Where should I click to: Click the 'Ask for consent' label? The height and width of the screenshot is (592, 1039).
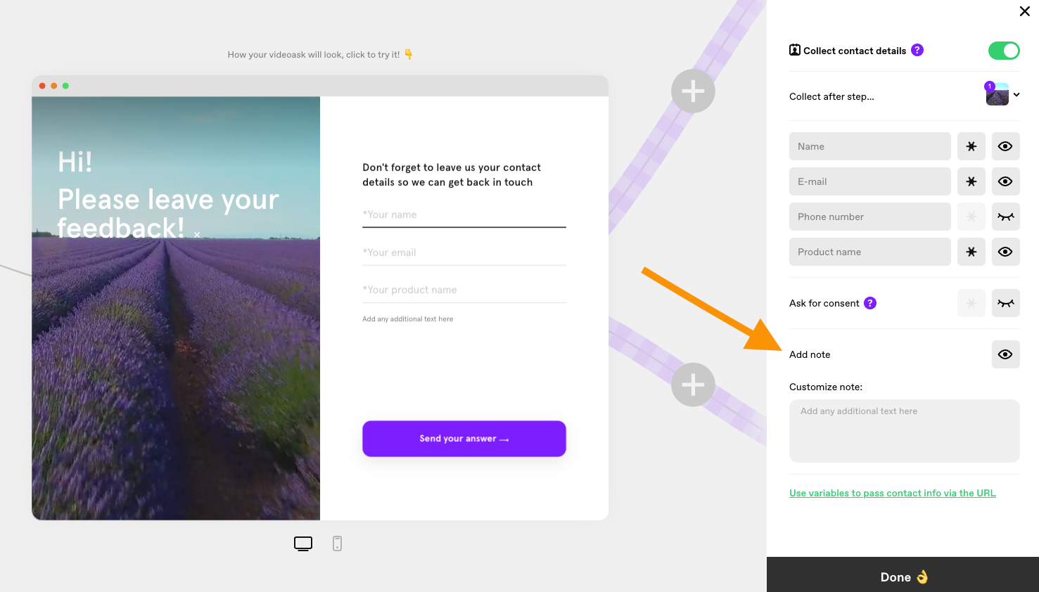point(824,303)
